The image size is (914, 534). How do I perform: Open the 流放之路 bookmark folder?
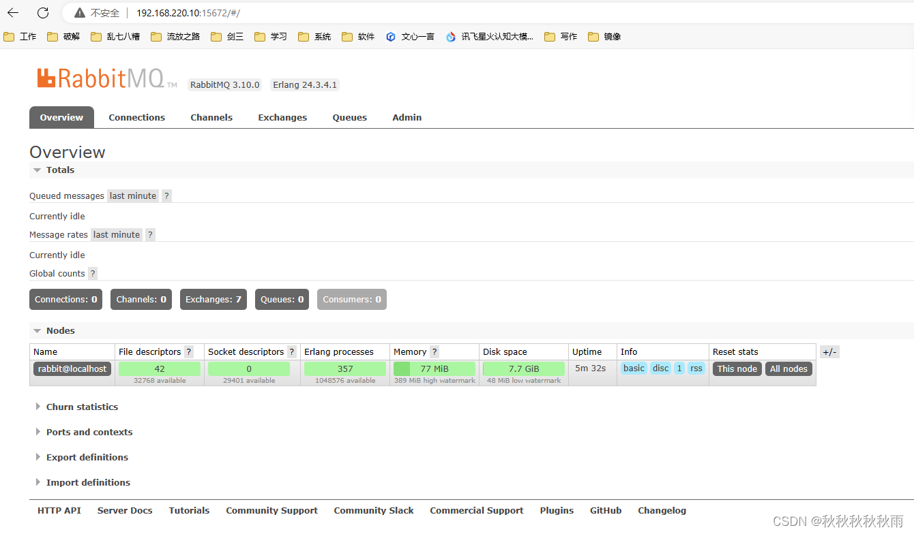click(x=175, y=37)
